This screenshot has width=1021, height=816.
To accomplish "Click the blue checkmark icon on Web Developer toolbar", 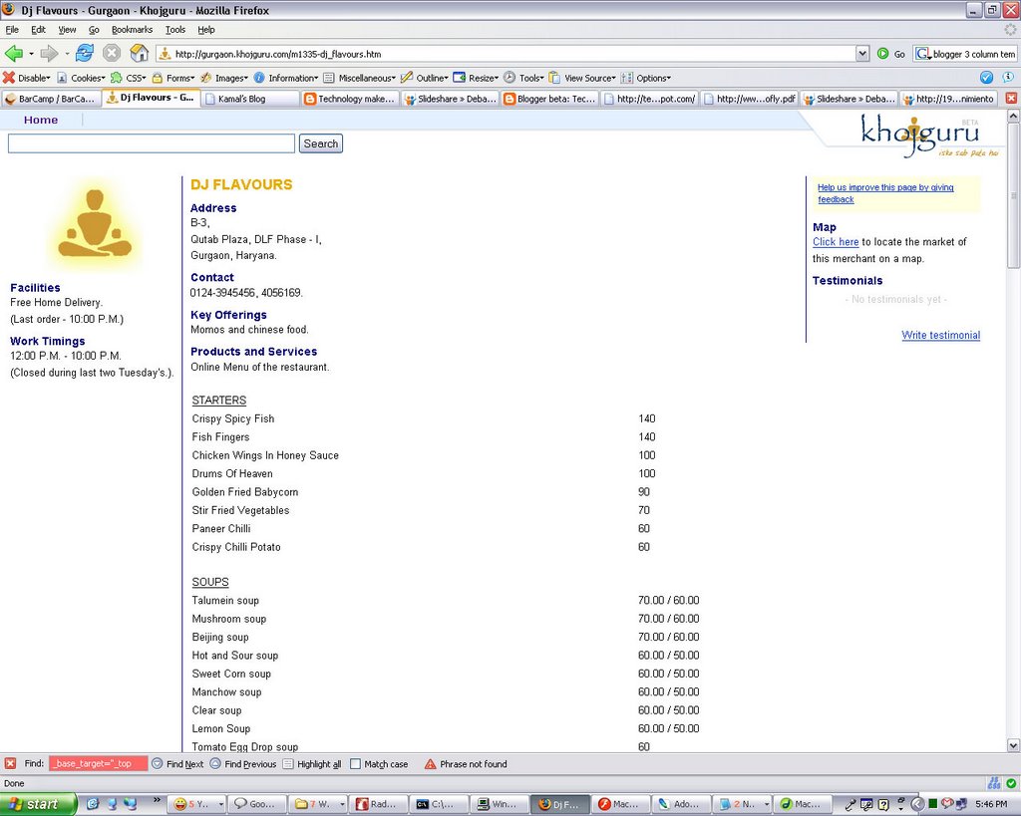I will [986, 78].
